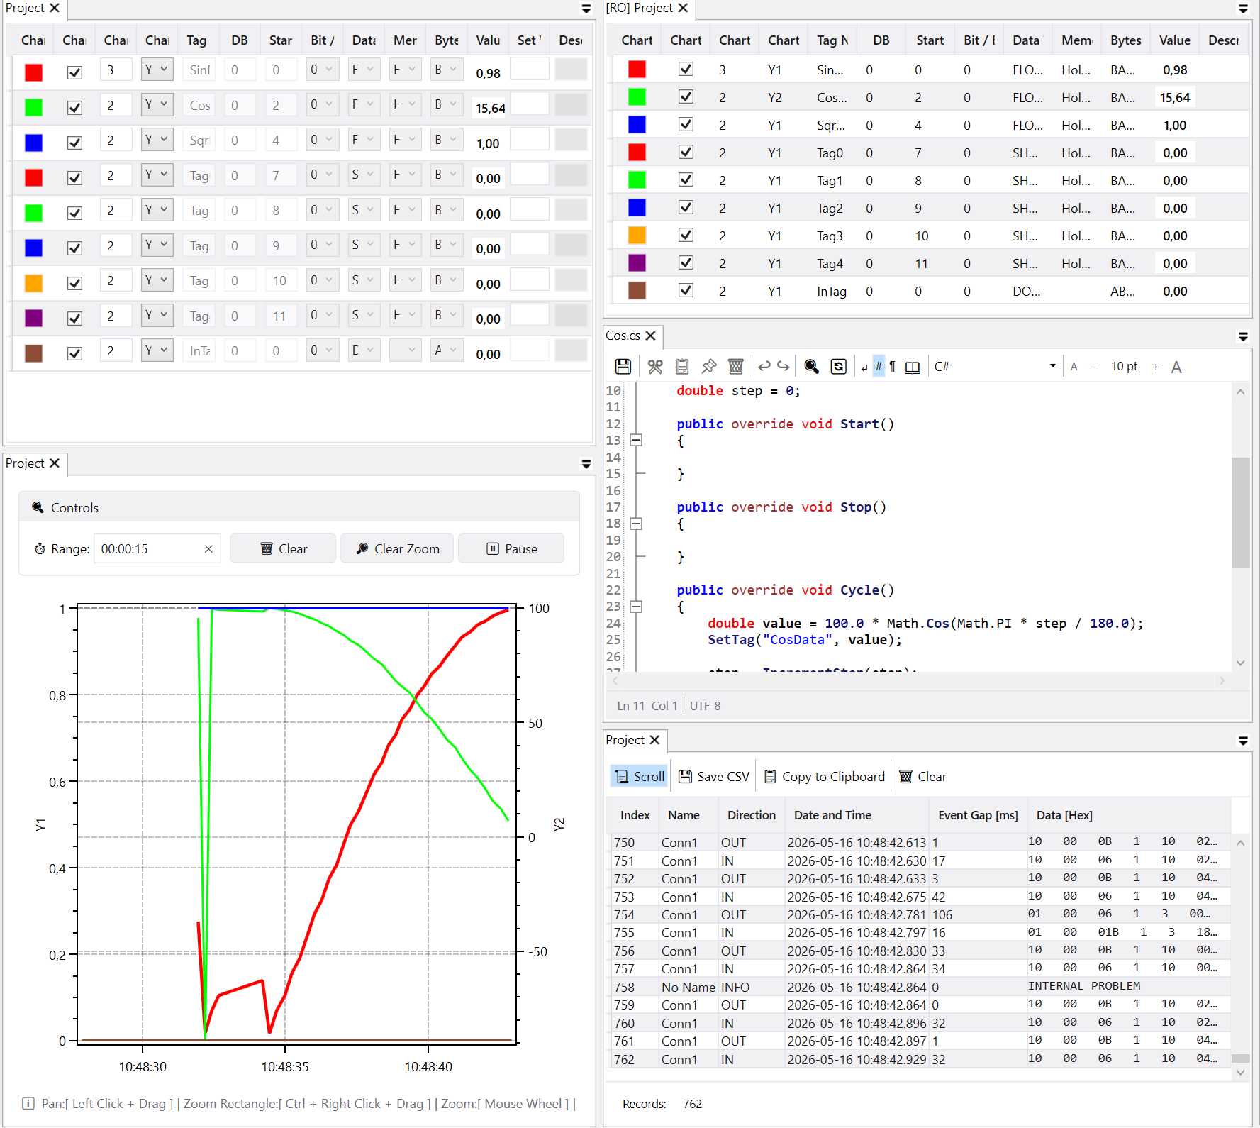The height and width of the screenshot is (1128, 1260).
Task: Click the red color swatch of SinData row
Action: pos(33,72)
